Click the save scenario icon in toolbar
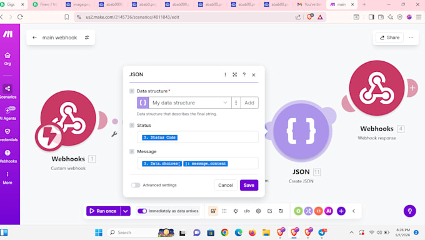Screen dimensions: 425x240 [x=213, y=211]
